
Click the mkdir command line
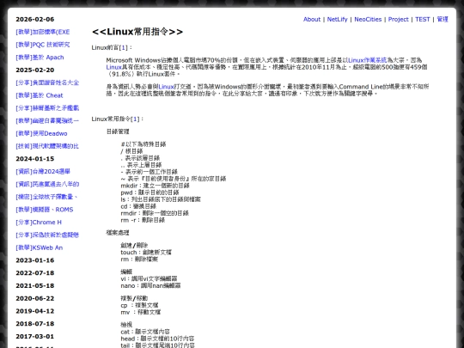tap(155, 186)
